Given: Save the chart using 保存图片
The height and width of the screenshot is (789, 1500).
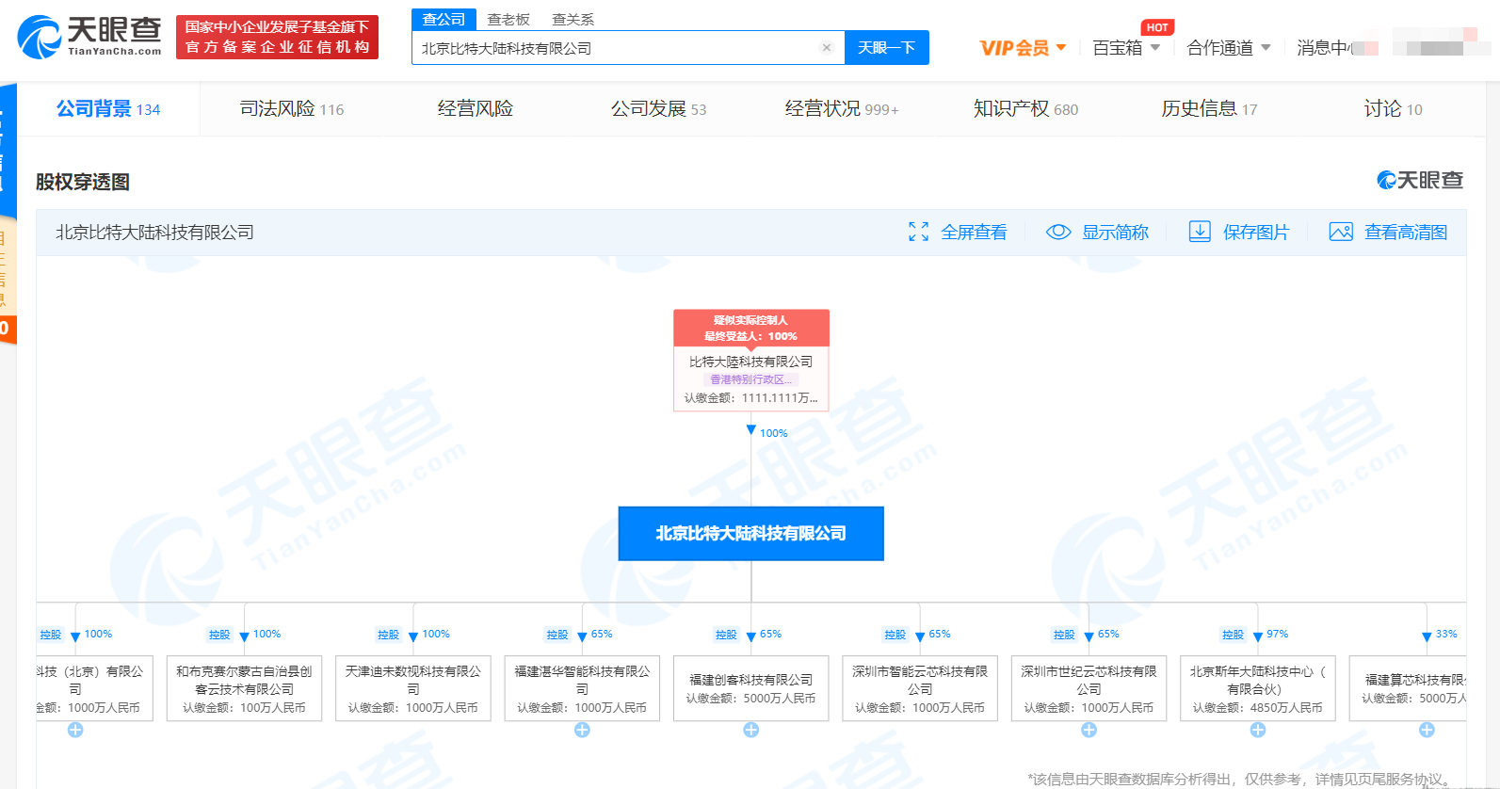Looking at the screenshot, I should click(x=1239, y=233).
